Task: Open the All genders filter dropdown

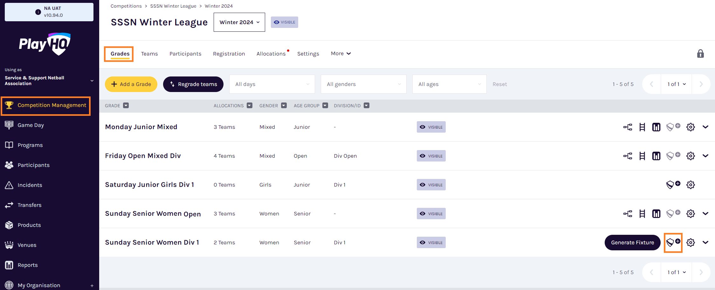Action: [364, 84]
